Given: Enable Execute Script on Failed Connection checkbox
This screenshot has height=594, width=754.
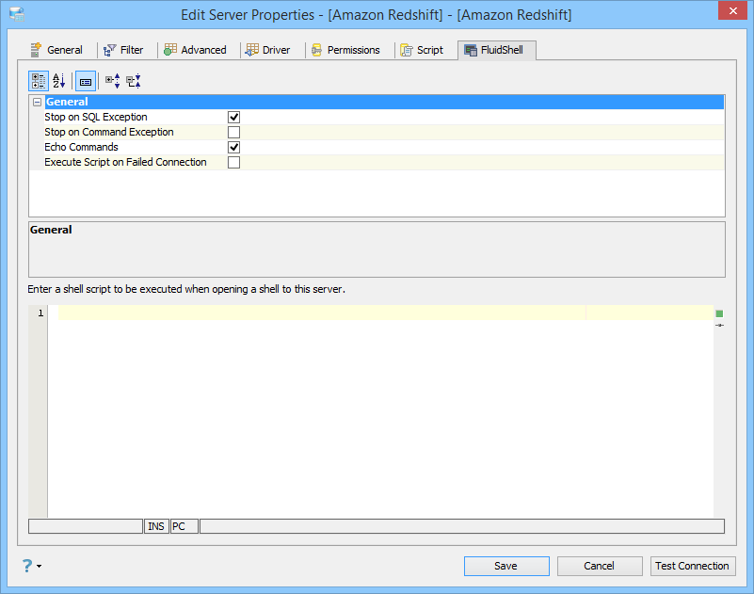Looking at the screenshot, I should click(x=233, y=163).
